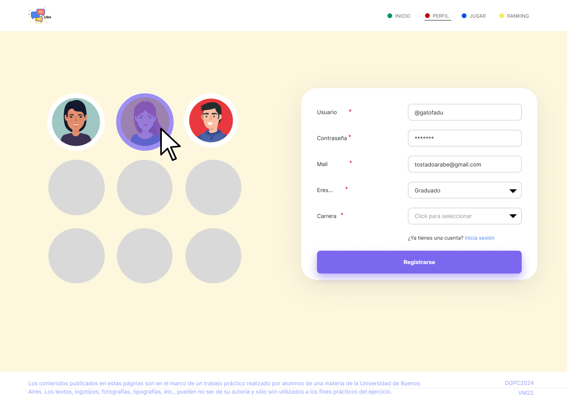Click the blue dot beside JUGAR
The height and width of the screenshot is (403, 567).
click(x=464, y=16)
